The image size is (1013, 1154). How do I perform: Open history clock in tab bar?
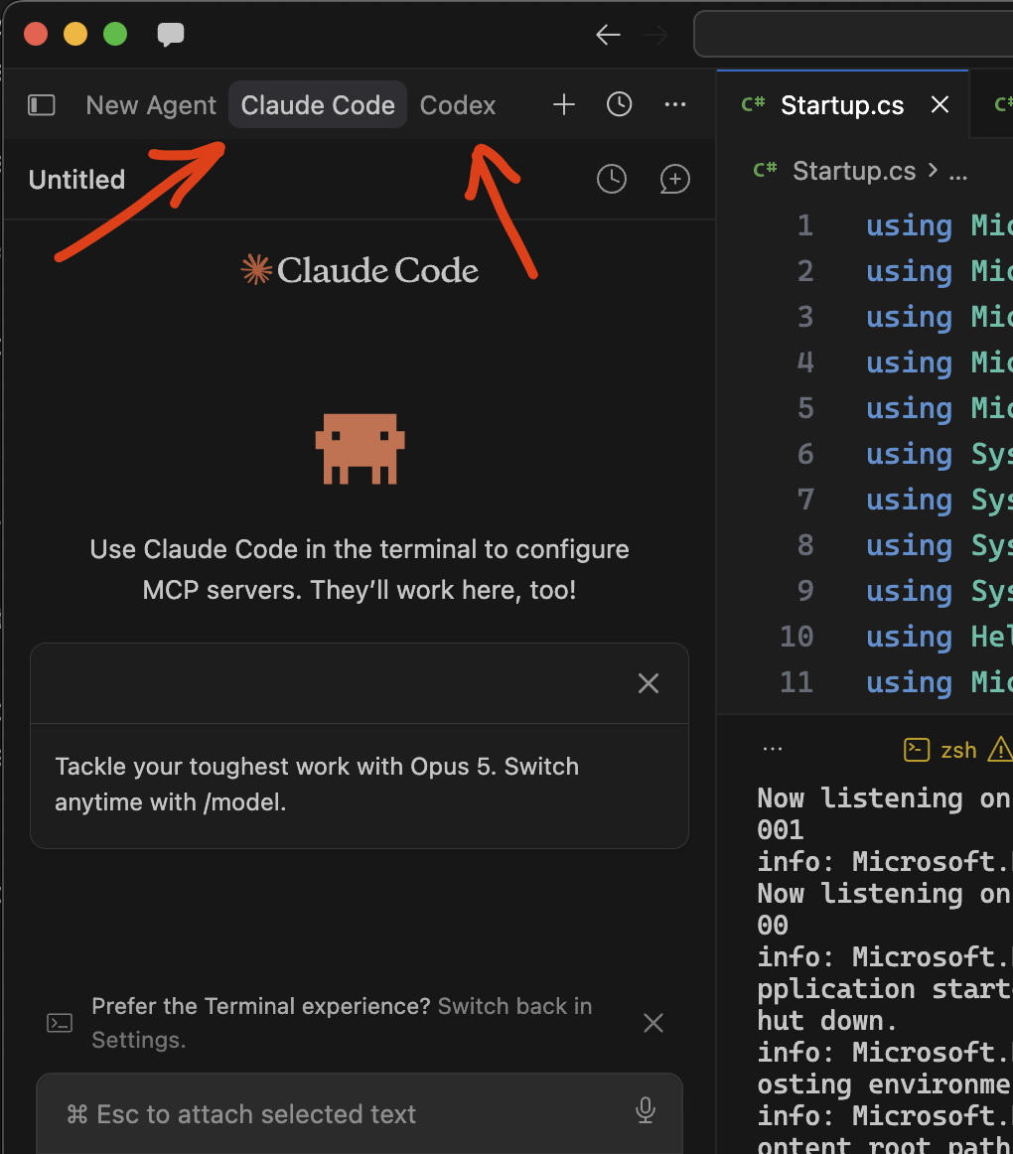619,104
